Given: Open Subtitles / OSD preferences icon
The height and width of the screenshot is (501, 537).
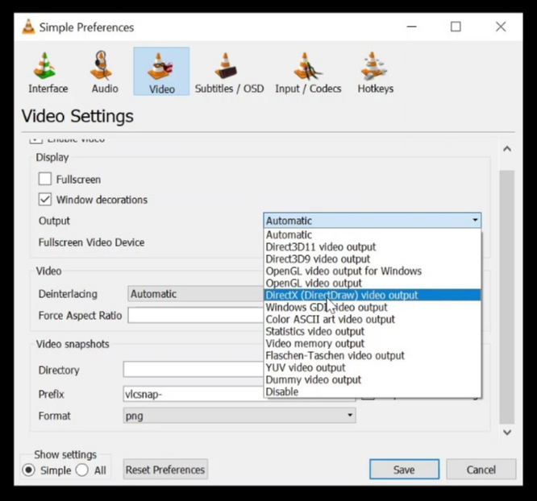Looking at the screenshot, I should (x=229, y=72).
